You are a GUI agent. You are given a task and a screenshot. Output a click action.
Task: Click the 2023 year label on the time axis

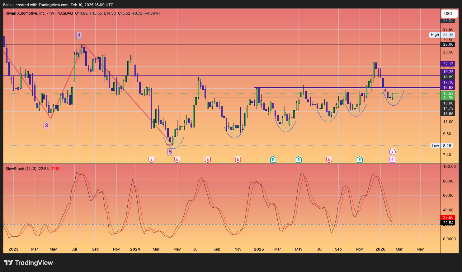13,249
